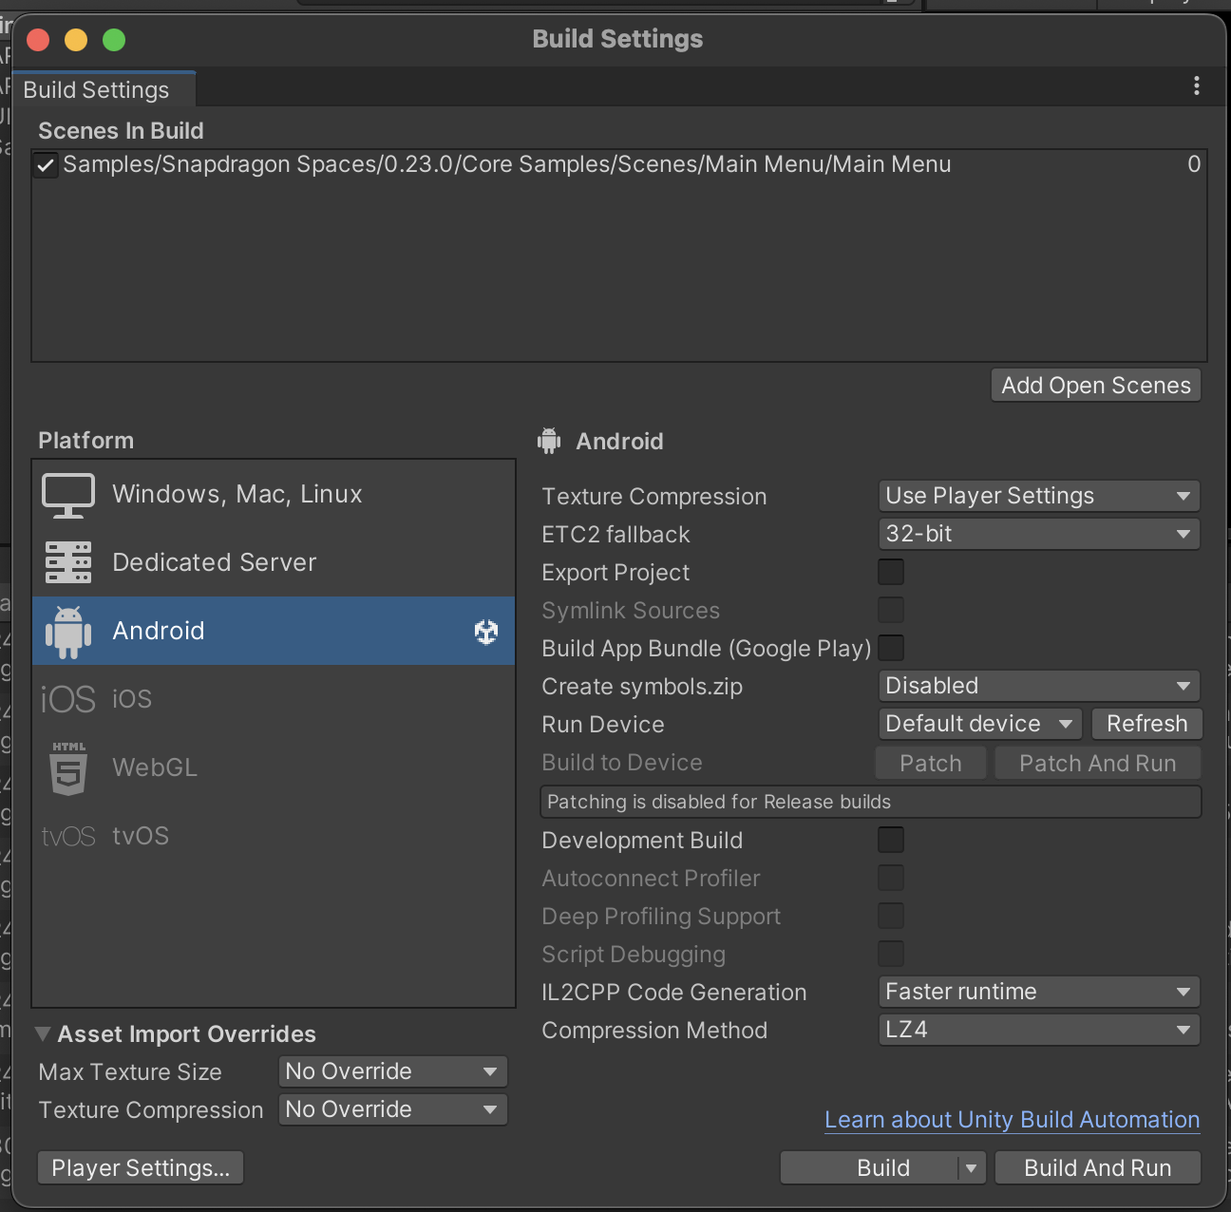Screen dimensions: 1231x1212
Task: Uncheck the Main Menu scene checkbox
Action: click(x=45, y=165)
